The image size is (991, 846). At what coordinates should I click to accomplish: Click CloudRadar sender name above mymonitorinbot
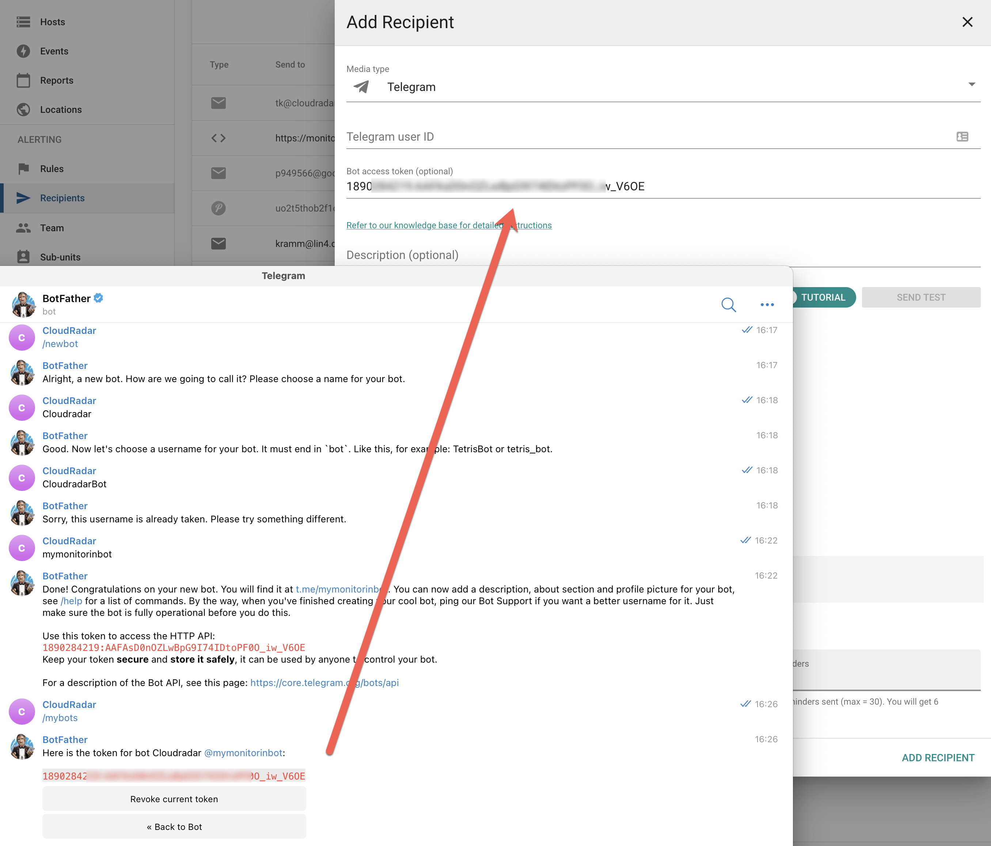[x=69, y=541]
